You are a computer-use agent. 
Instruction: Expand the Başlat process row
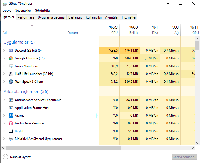[4, 131]
